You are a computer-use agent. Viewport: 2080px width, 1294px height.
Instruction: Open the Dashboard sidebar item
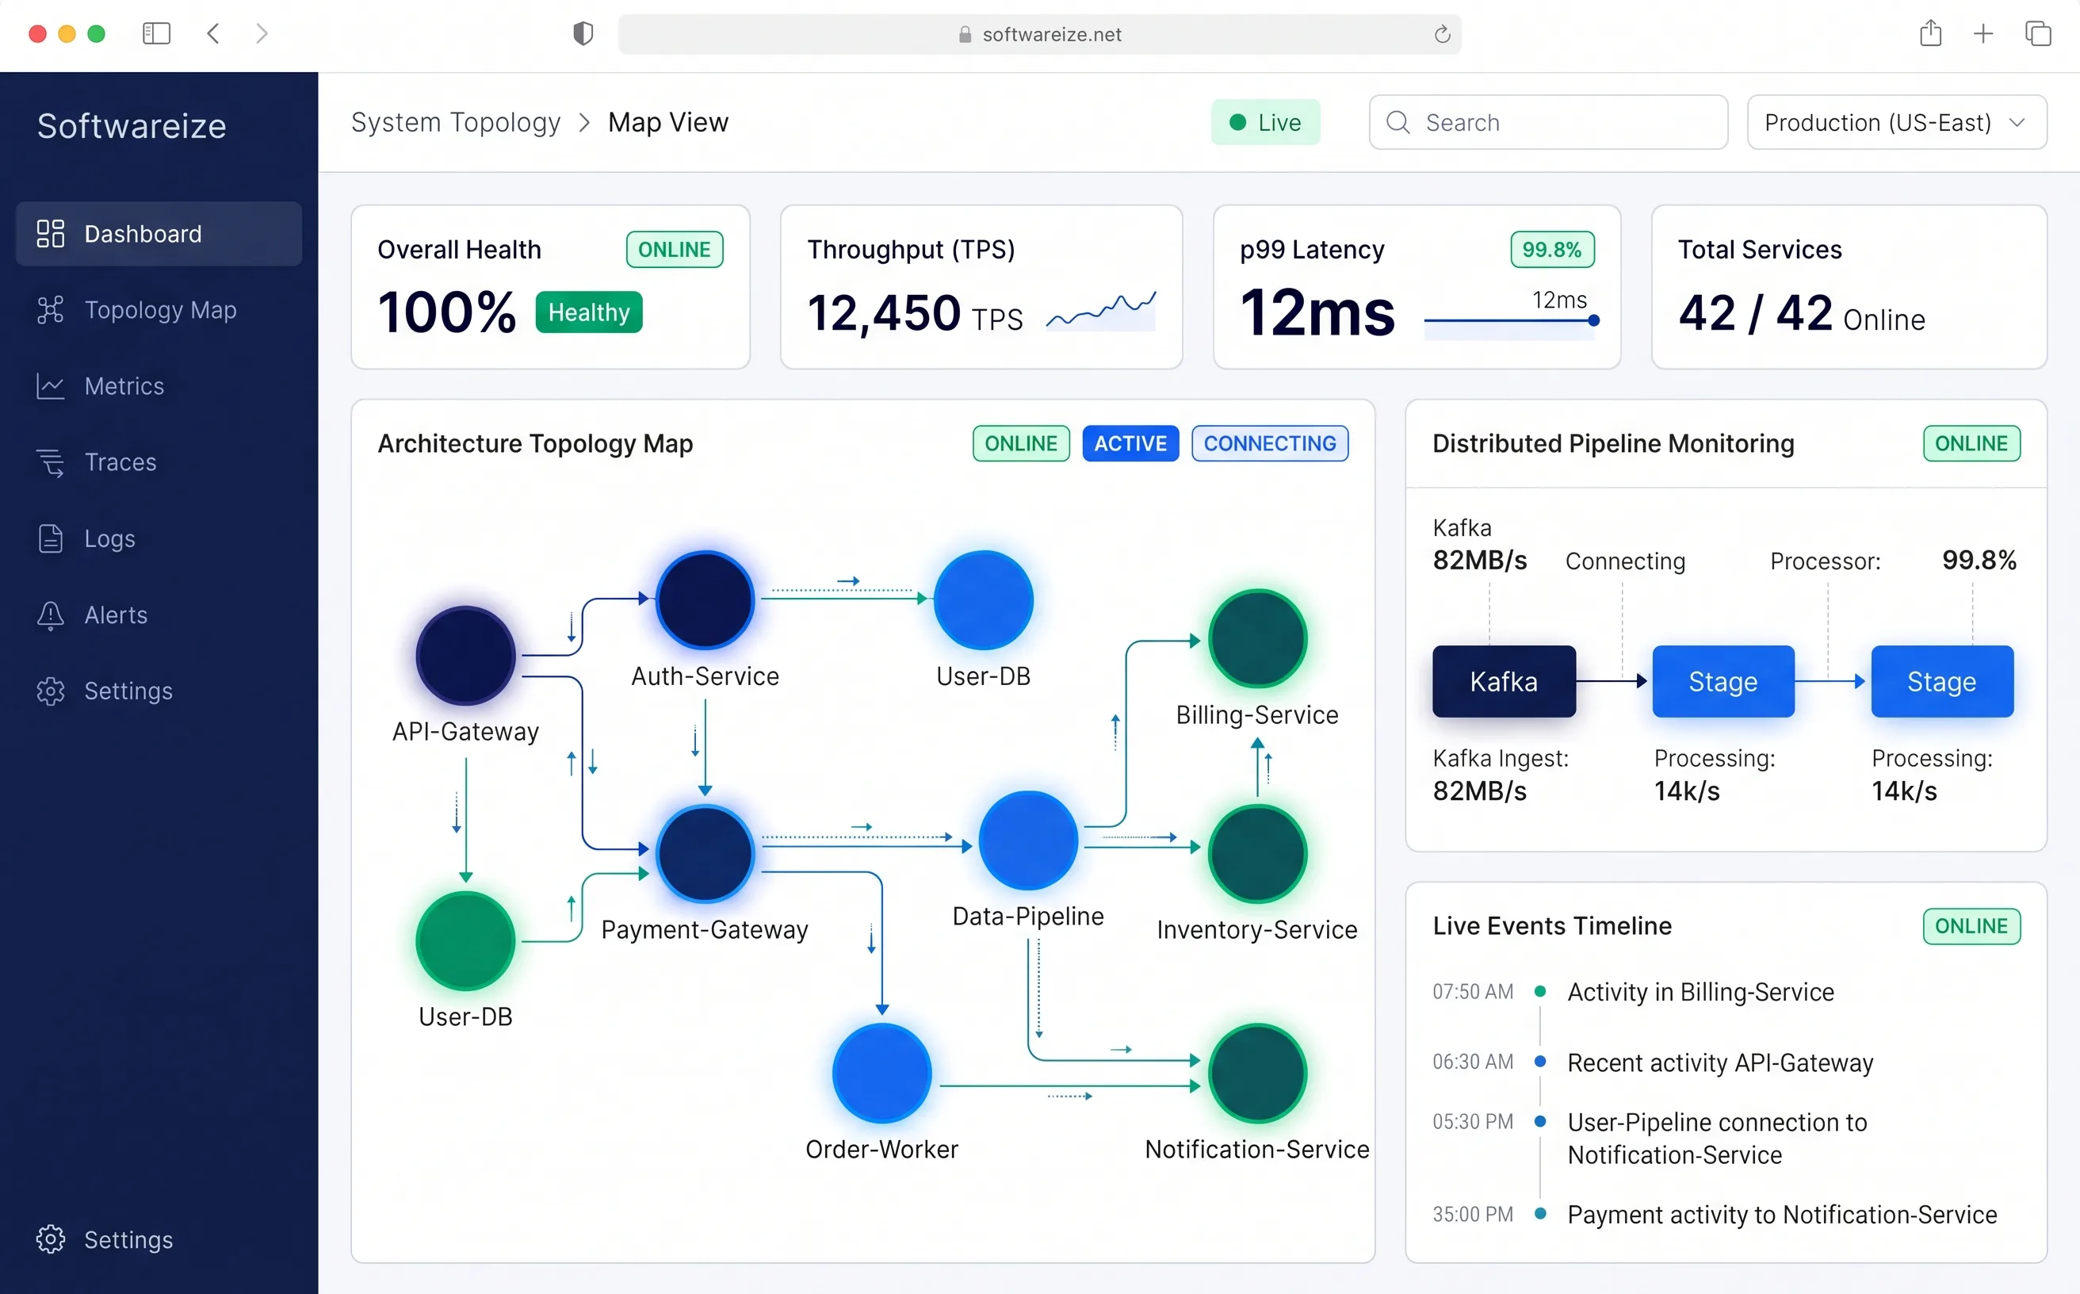[159, 234]
